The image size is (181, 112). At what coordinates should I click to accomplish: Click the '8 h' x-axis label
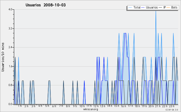coord(68,106)
